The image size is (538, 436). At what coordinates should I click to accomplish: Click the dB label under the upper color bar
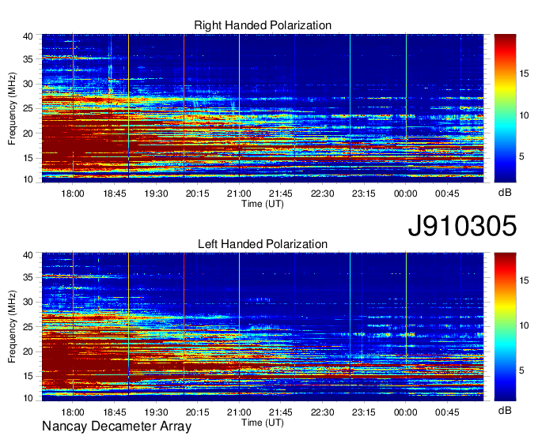pyautogui.click(x=505, y=193)
